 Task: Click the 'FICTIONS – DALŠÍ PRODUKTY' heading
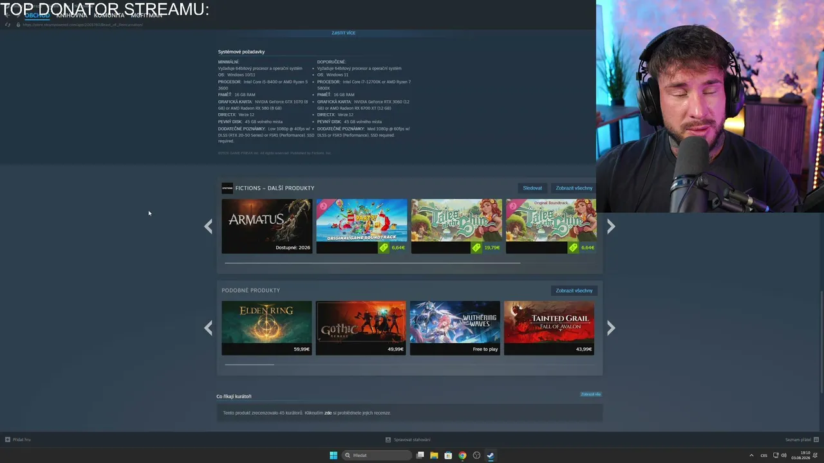275,188
